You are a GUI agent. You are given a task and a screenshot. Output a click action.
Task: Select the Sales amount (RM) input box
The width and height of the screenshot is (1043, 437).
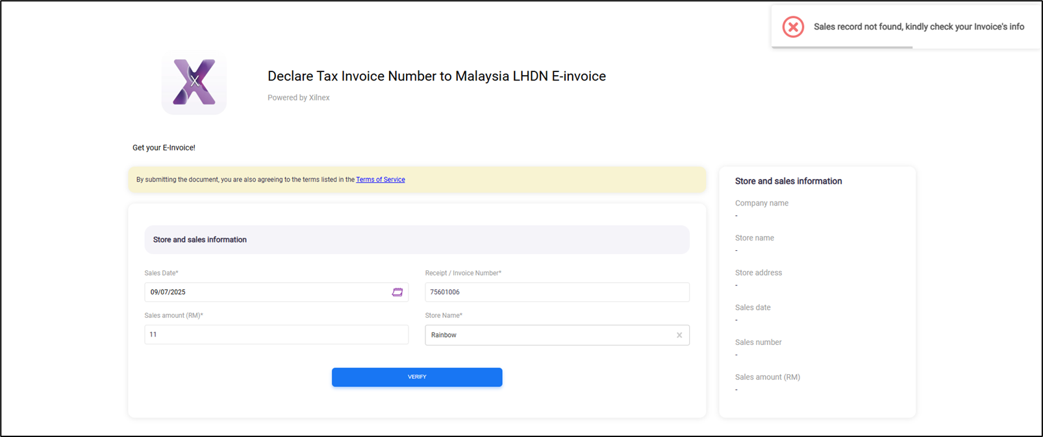coord(276,335)
